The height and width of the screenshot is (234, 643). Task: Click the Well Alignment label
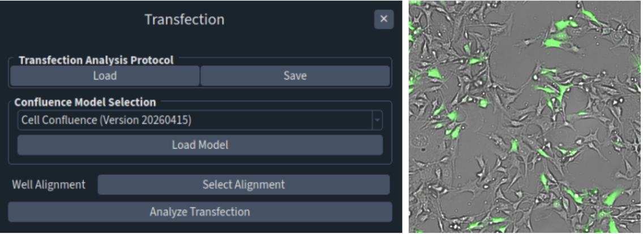(49, 184)
